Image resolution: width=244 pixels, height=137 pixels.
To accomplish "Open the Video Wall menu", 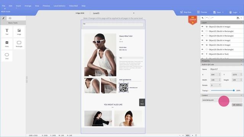I will 73,6.
